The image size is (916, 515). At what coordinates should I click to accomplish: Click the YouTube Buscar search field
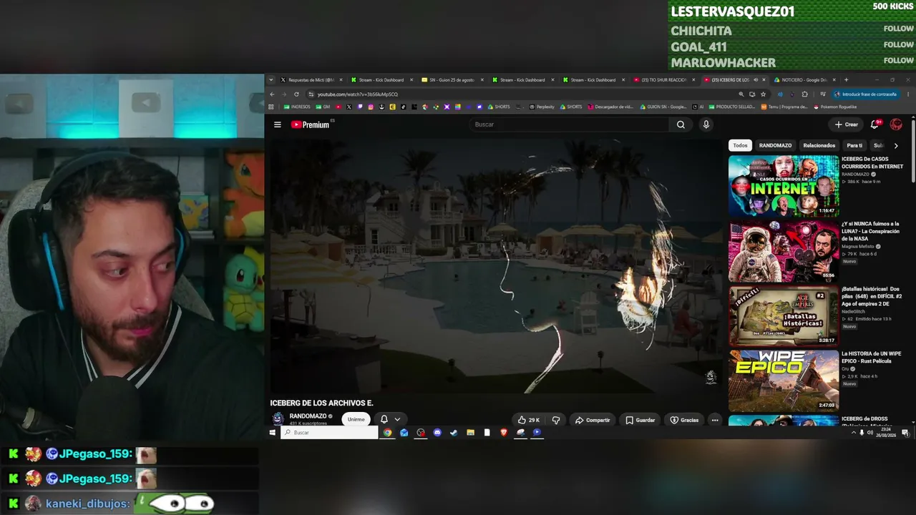569,124
